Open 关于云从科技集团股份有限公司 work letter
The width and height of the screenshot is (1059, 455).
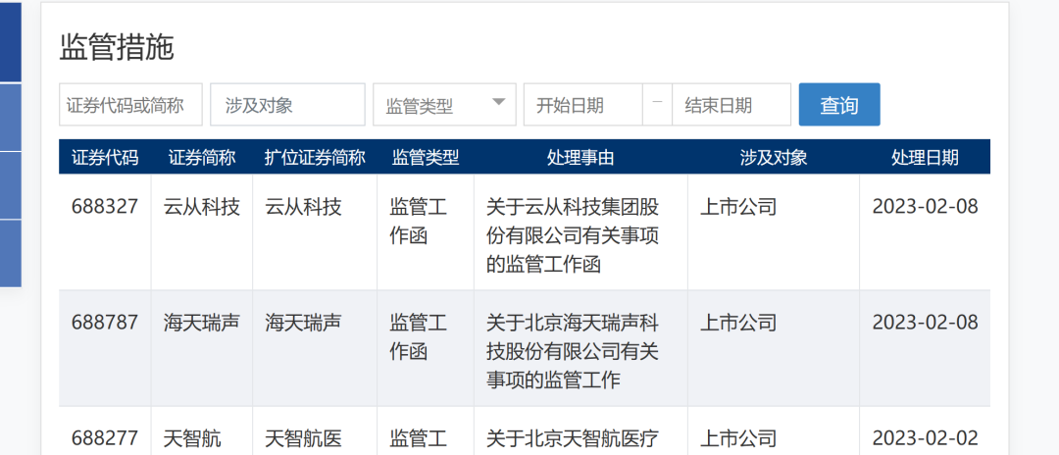573,235
